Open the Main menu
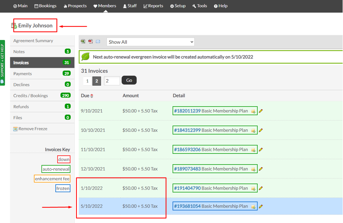This screenshot has height=223, width=343. [20, 6]
